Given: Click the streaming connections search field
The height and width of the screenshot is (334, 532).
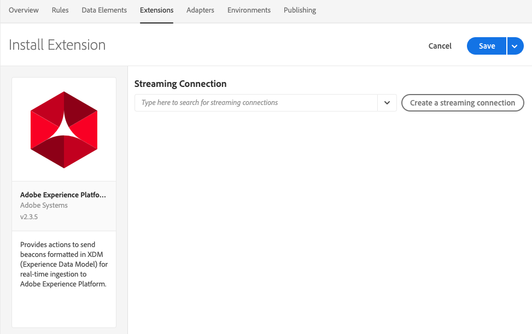Looking at the screenshot, I should 256,103.
